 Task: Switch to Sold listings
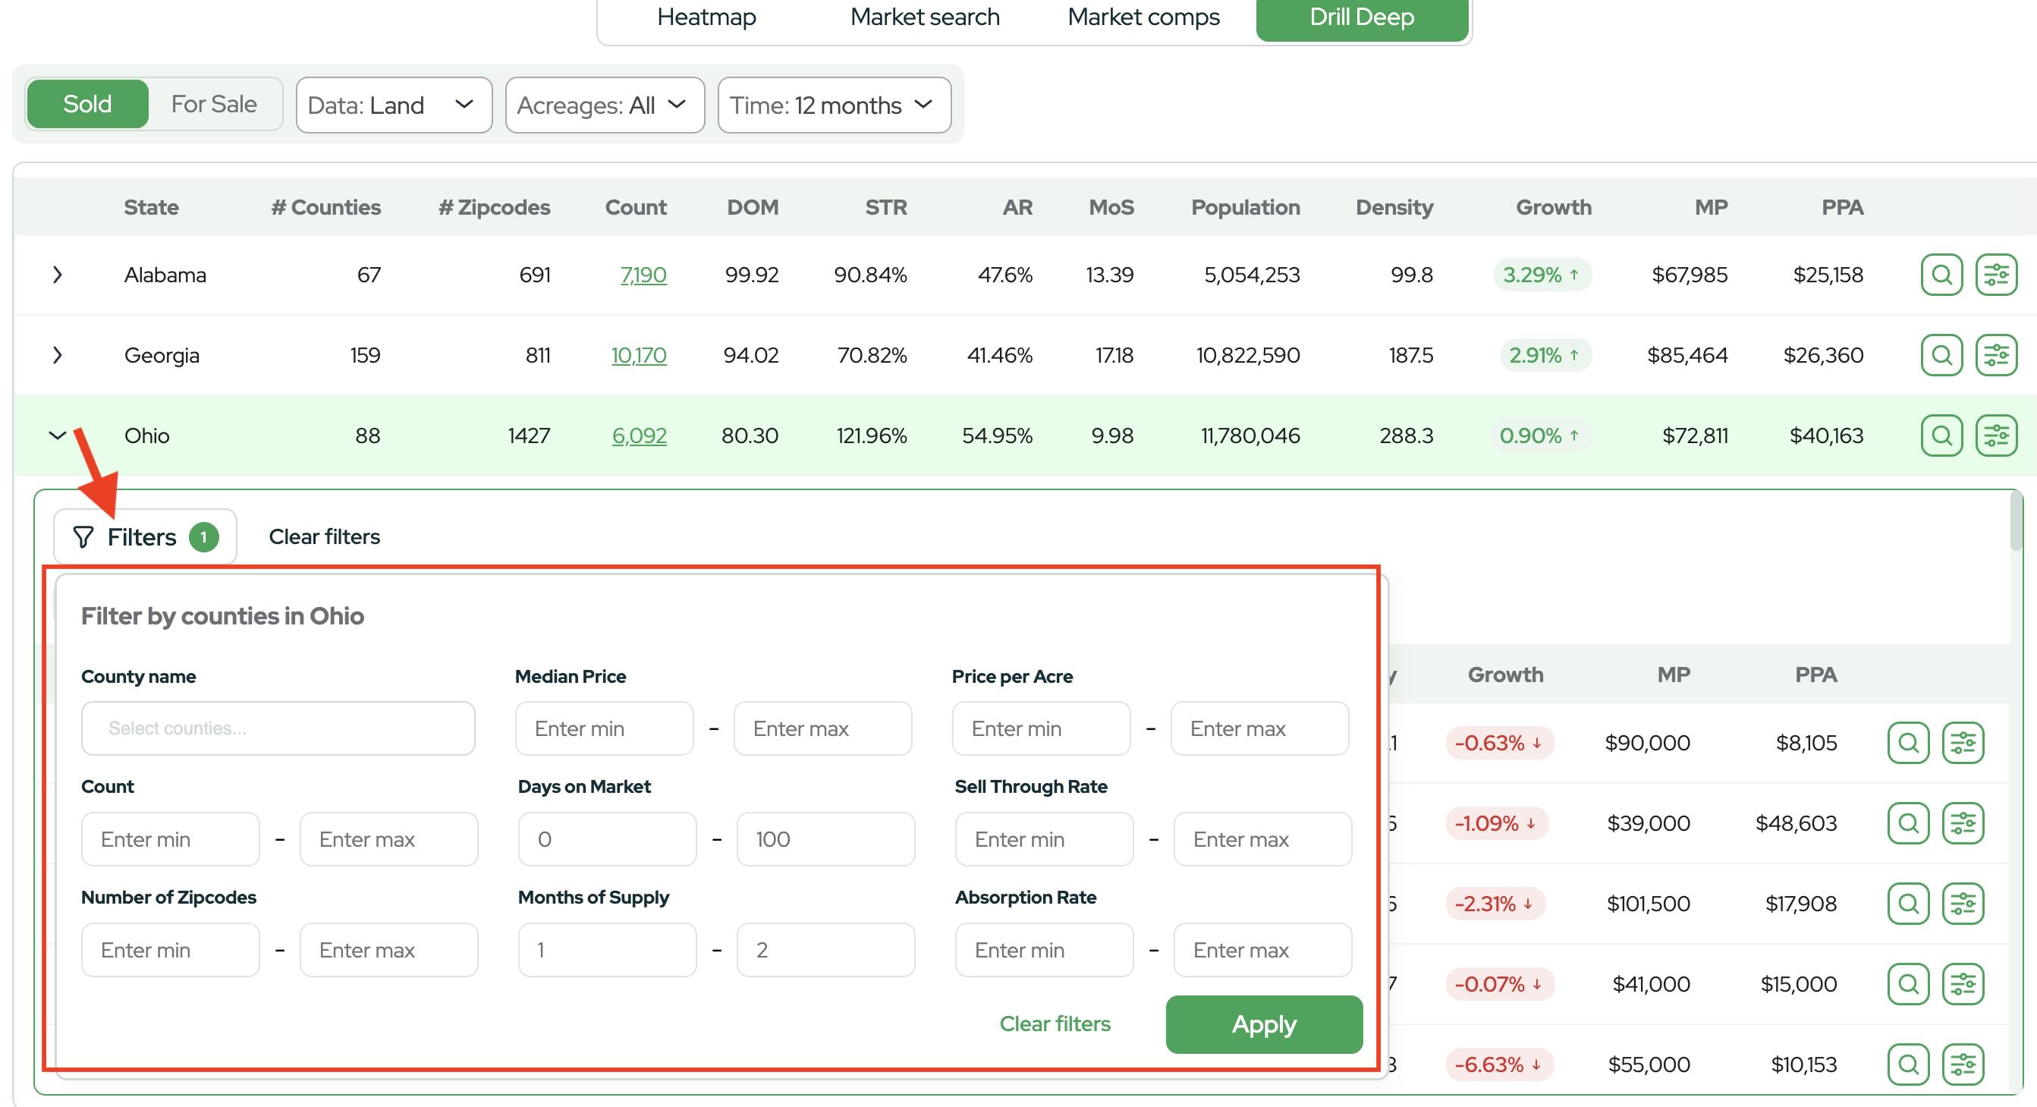coord(88,105)
